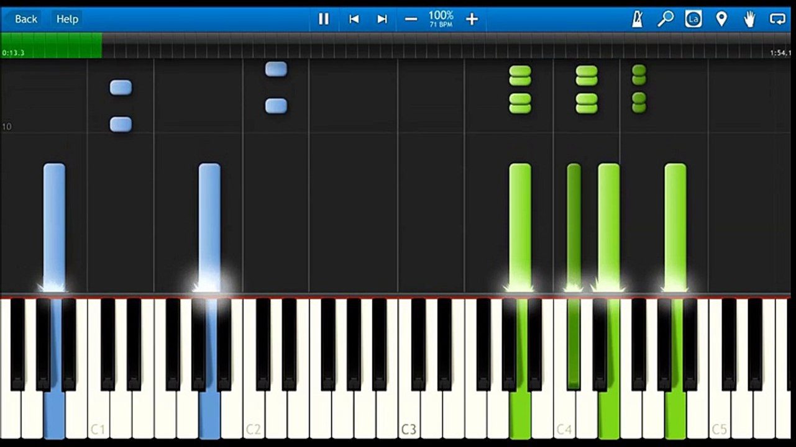Screen dimensions: 796x447
Task: Click the 100% 71 BPM speed display
Action: (x=441, y=19)
